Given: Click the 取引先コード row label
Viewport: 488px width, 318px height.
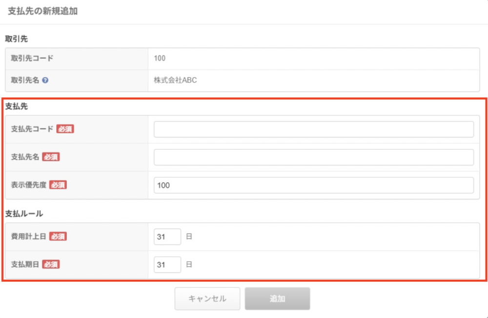Looking at the screenshot, I should 32,58.
